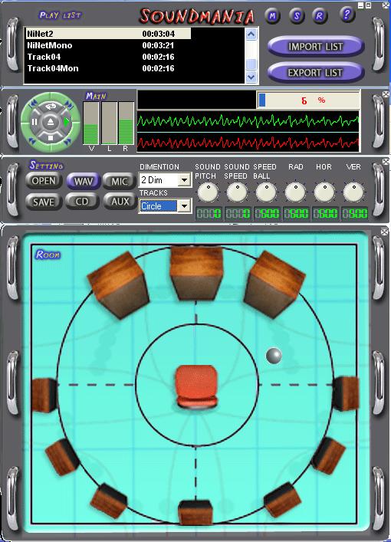Viewport: 391px width, 542px height.
Task: Click the SAVE button
Action: [44, 202]
